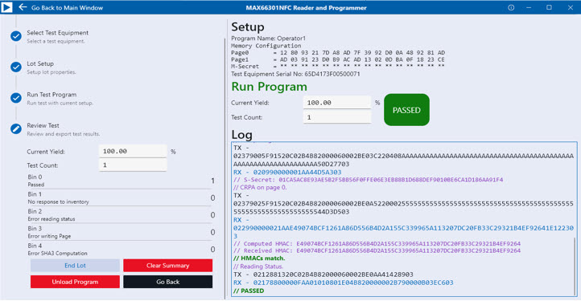Click '// Computed HMAC:' log line

click(x=377, y=244)
